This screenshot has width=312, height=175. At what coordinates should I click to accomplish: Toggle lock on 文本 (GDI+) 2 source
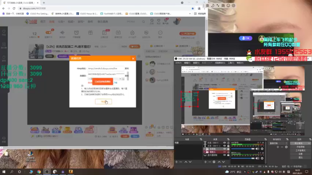(x=228, y=145)
